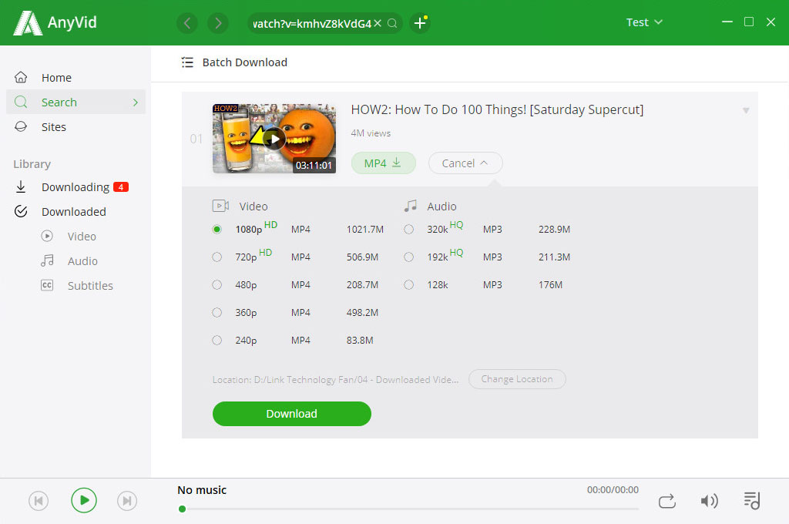The image size is (789, 524).
Task: Open the Downloaded library section
Action: click(x=76, y=211)
